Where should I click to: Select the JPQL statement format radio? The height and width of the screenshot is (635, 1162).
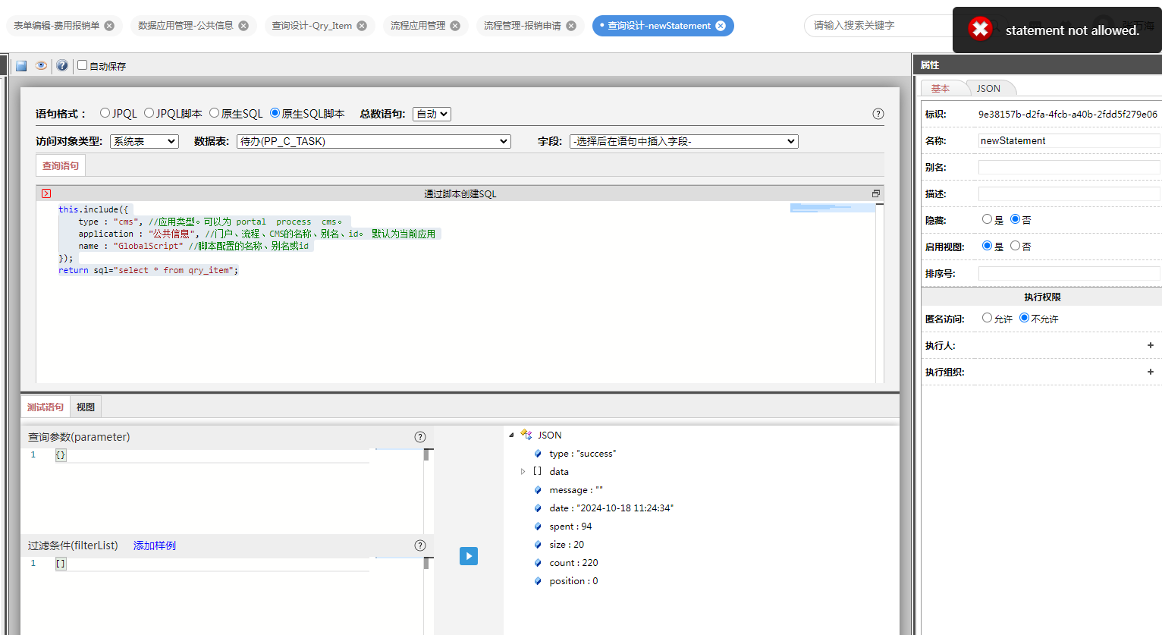coord(105,113)
